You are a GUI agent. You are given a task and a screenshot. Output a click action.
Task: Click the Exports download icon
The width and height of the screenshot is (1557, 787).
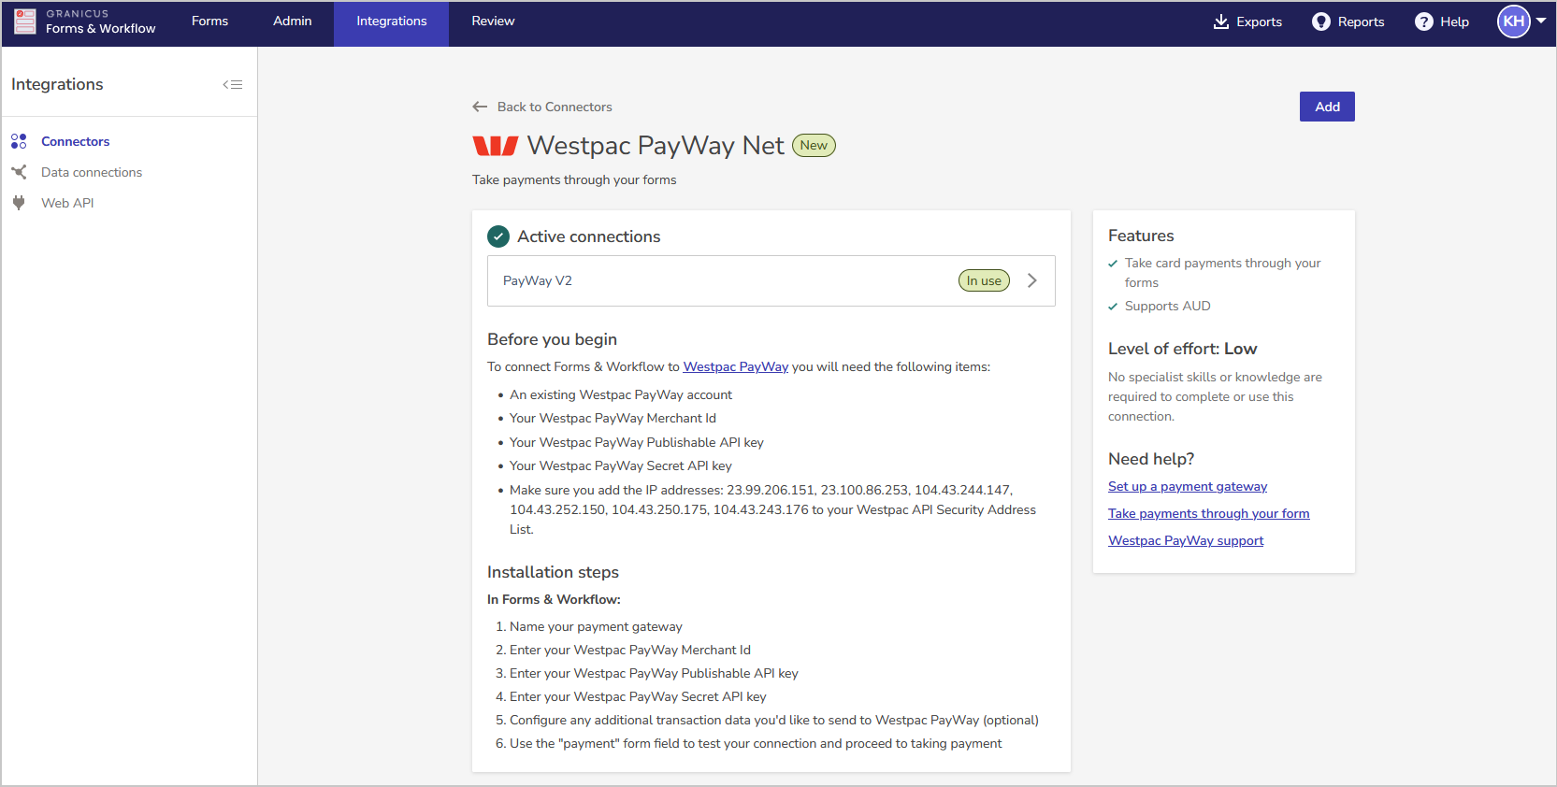[x=1221, y=21]
